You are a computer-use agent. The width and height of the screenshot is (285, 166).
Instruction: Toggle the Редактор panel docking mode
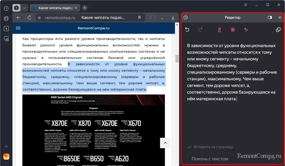[270, 18]
